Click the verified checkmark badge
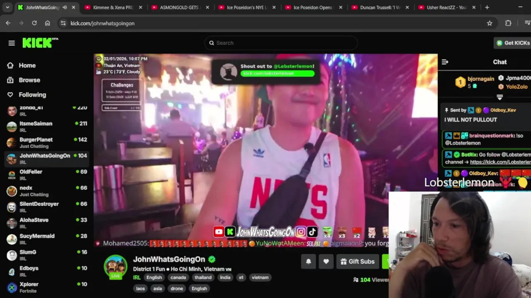This screenshot has height=298, width=531. [212, 260]
